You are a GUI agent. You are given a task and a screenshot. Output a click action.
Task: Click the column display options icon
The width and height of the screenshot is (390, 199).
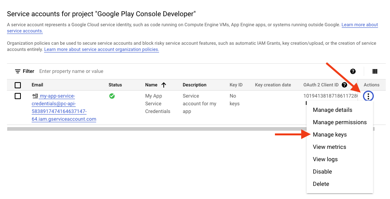click(375, 71)
